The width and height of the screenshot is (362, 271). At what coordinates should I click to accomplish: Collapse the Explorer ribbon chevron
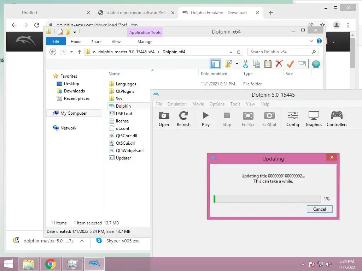click(311, 41)
